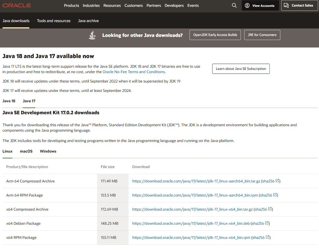The width and height of the screenshot is (319, 252).
Task: Click the Java coffee cup icon
Action: coord(92,35)
